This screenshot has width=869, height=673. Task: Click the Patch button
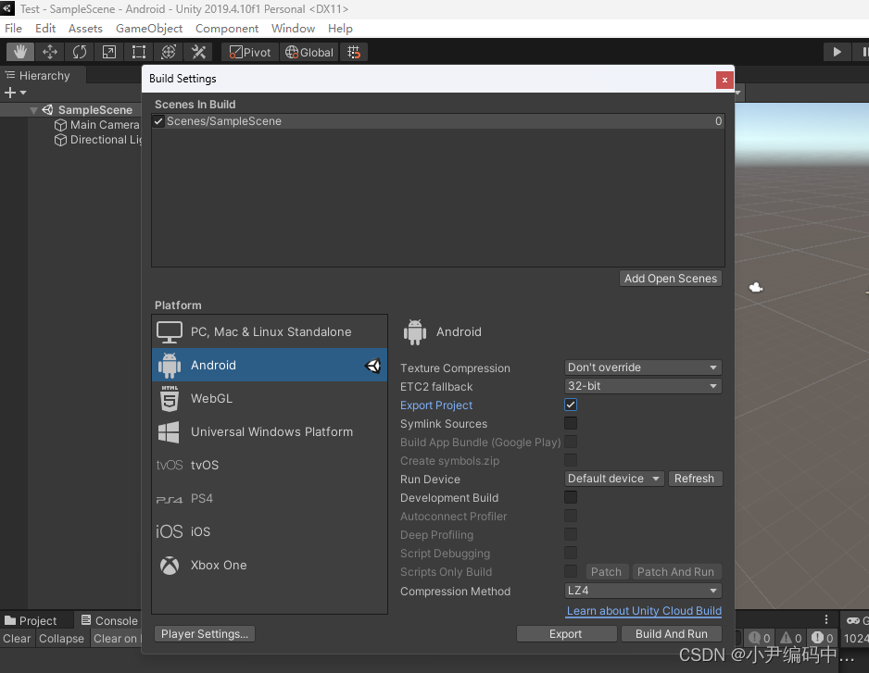[x=606, y=572]
